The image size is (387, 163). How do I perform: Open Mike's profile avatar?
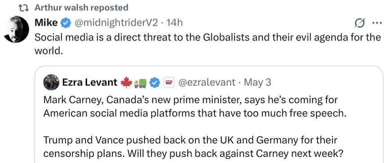17,29
